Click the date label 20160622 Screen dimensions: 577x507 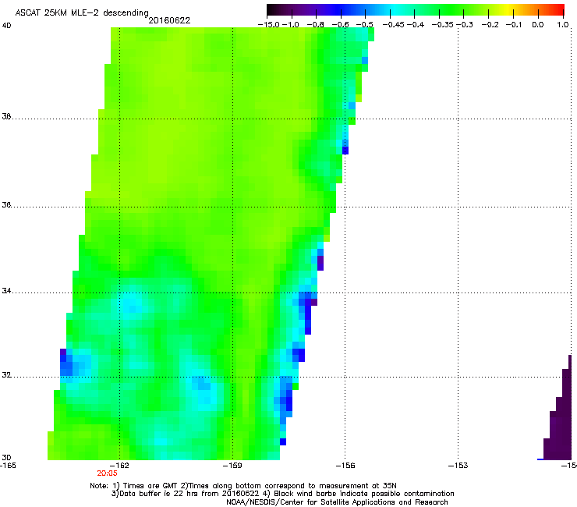point(169,20)
